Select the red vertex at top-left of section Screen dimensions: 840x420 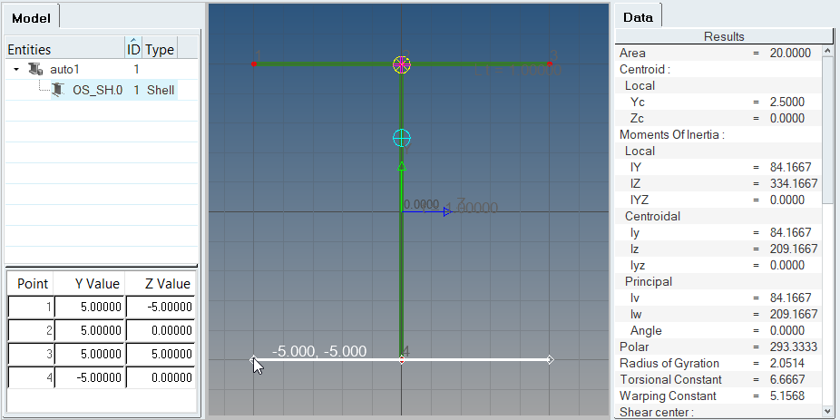pos(254,63)
